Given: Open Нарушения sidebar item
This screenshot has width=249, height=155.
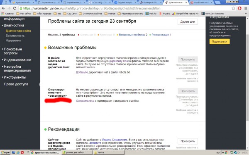Looking at the screenshot, I should tap(13, 41).
